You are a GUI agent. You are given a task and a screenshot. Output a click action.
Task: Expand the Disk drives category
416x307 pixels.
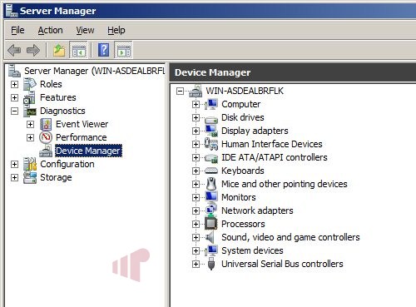(196, 117)
